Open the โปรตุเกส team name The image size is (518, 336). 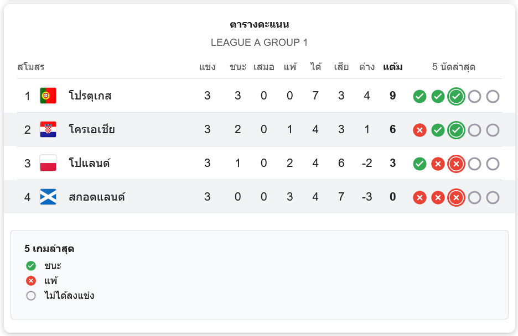tap(90, 96)
